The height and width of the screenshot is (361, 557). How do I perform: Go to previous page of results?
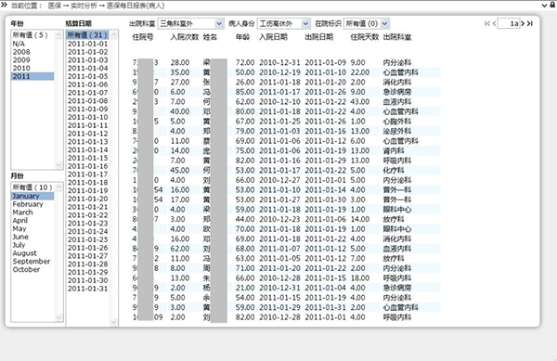click(494, 23)
